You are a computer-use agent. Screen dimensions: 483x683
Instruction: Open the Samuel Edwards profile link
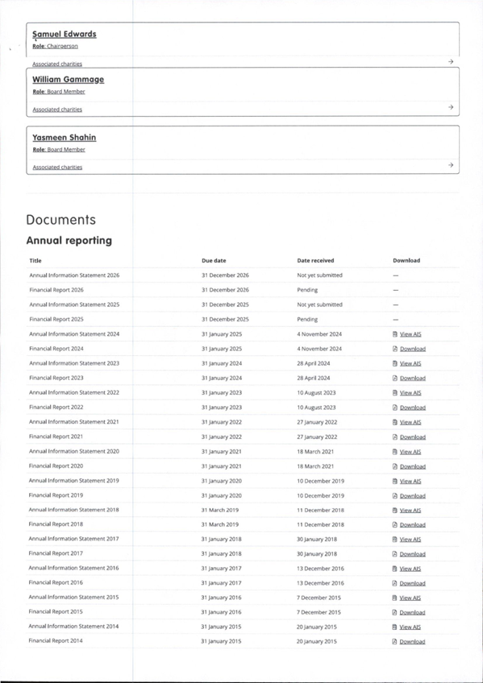(x=63, y=35)
